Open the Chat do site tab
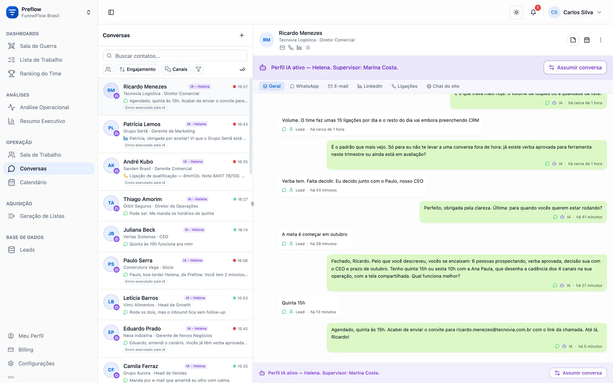613x383 pixels. tap(443, 86)
